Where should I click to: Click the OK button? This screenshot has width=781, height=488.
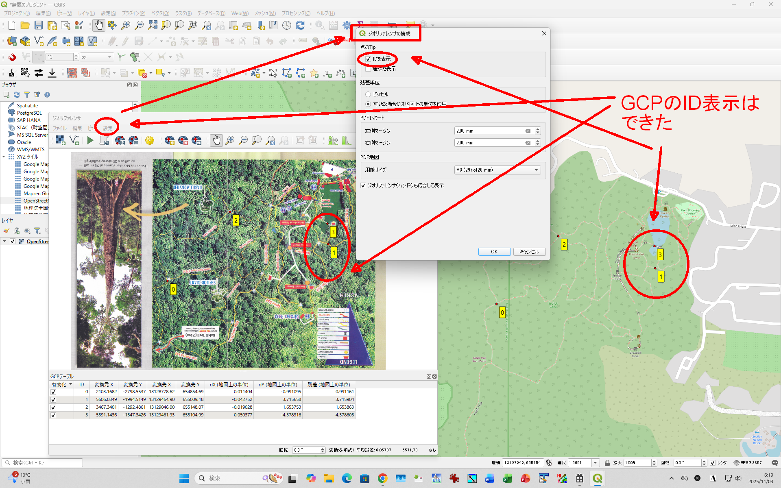pos(494,252)
